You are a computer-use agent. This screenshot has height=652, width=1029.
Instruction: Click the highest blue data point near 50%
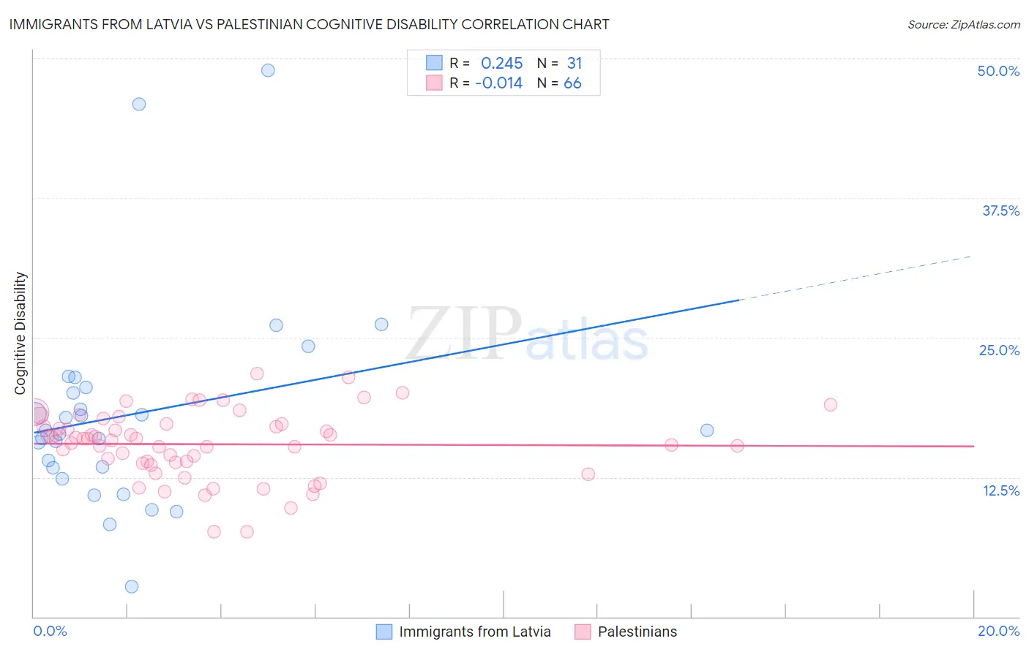tap(268, 70)
